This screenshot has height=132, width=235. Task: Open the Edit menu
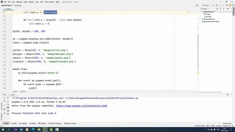9,2
